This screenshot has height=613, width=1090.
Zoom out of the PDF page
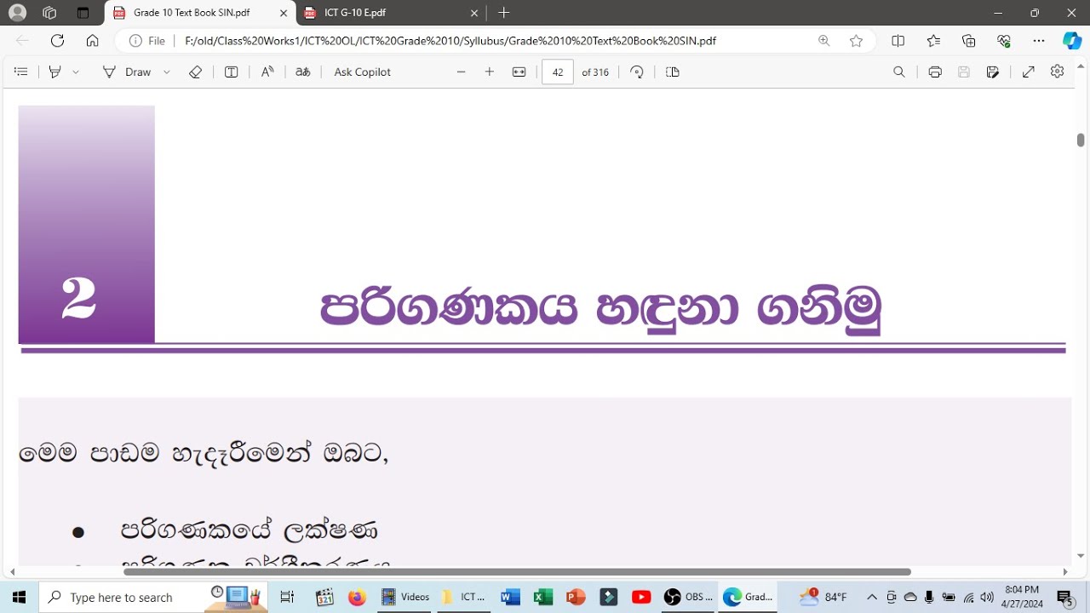coord(462,72)
